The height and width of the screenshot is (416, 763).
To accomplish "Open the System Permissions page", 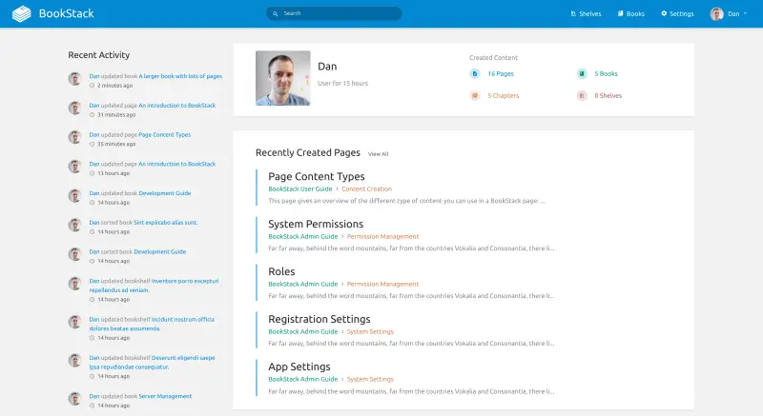I will pyautogui.click(x=316, y=224).
